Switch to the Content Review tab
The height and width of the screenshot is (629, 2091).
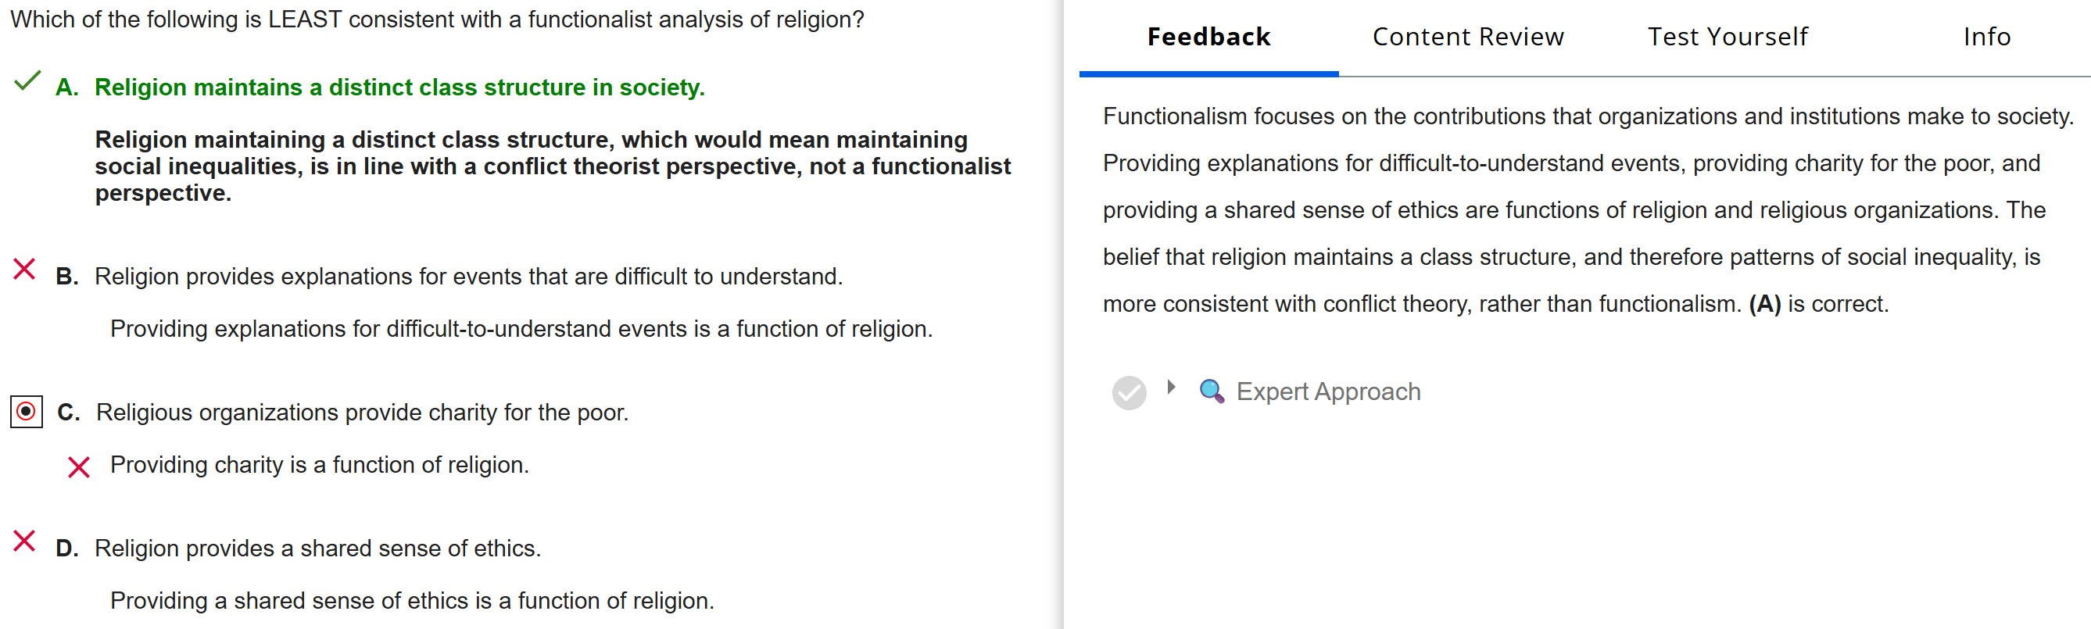coord(1467,38)
